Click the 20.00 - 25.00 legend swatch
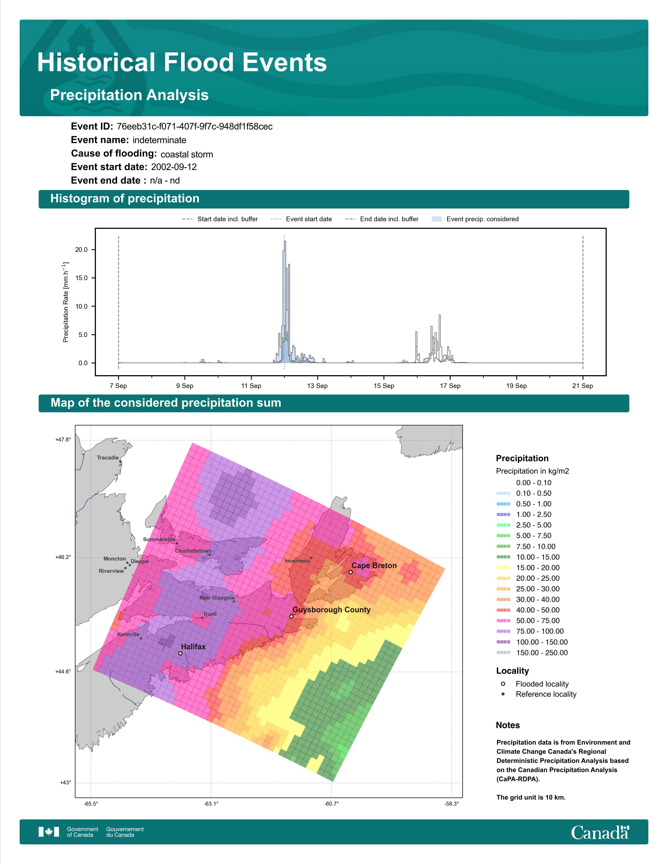 pos(503,578)
